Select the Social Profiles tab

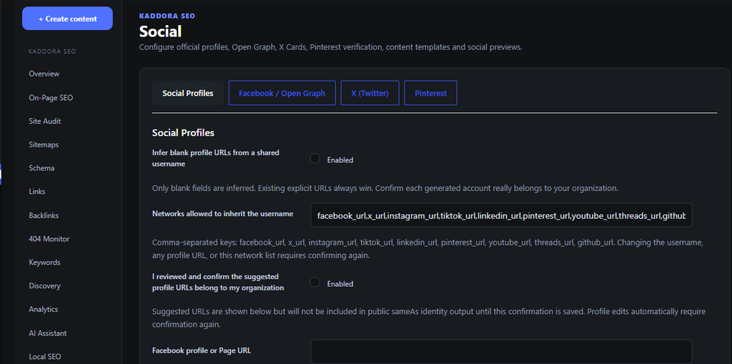[x=188, y=93]
